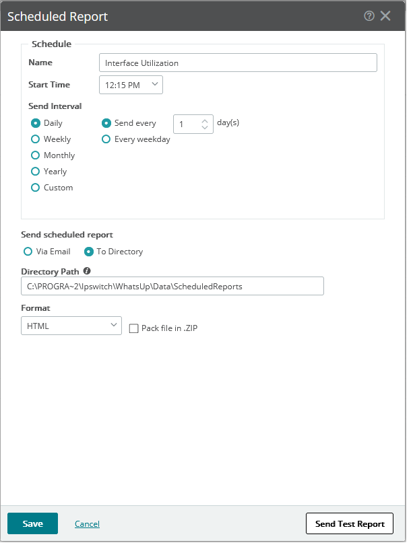Image resolution: width=413 pixels, height=549 pixels.
Task: Enable Pack file in .ZIP
Action: pos(133,328)
